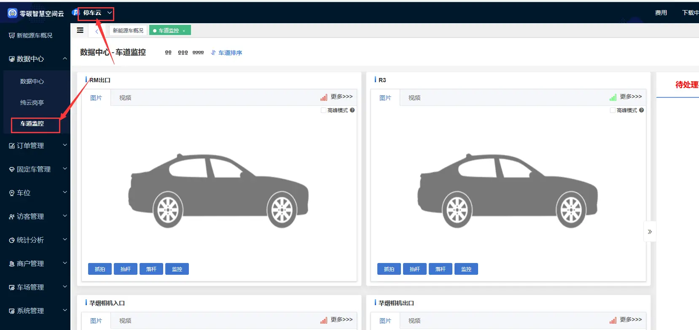Image resolution: width=699 pixels, height=330 pixels.
Task: Click the hamburger menu collapse icon
Action: pyautogui.click(x=80, y=30)
